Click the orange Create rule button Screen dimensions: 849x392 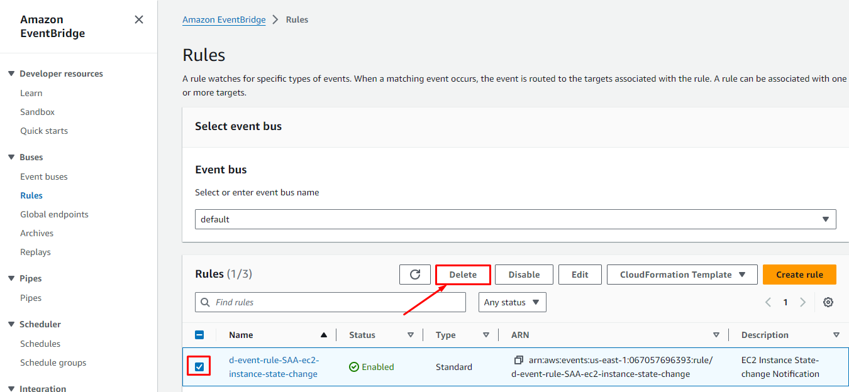click(x=799, y=275)
